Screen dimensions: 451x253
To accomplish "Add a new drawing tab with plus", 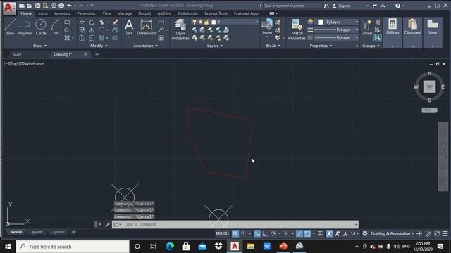I will 97,54.
